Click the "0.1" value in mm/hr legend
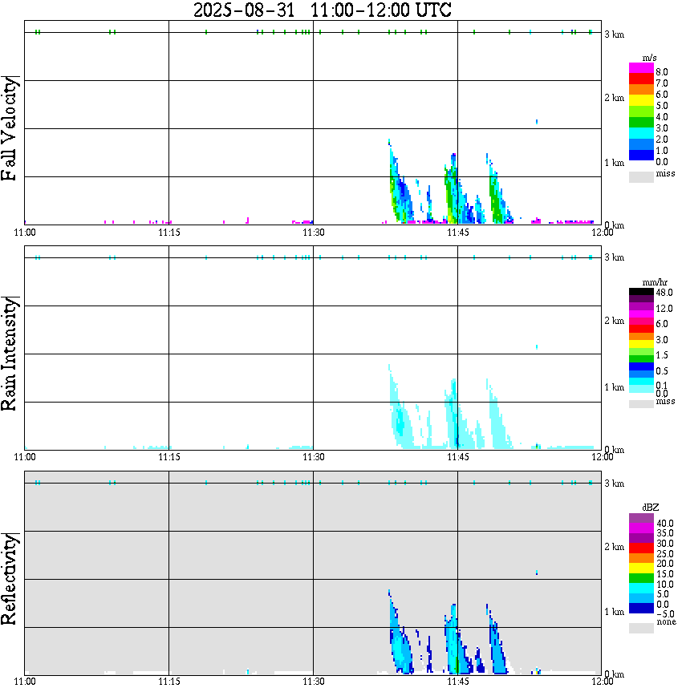Image resolution: width=682 pixels, height=696 pixels. [662, 385]
